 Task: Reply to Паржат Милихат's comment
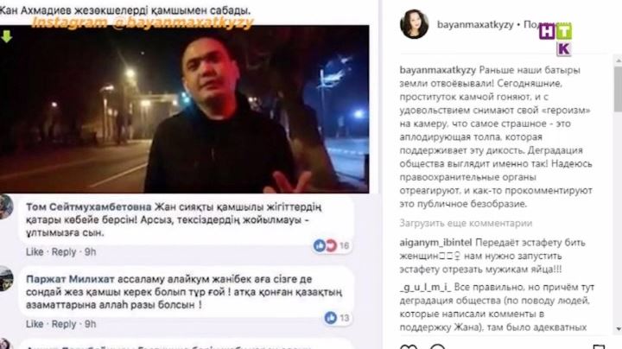[64, 324]
